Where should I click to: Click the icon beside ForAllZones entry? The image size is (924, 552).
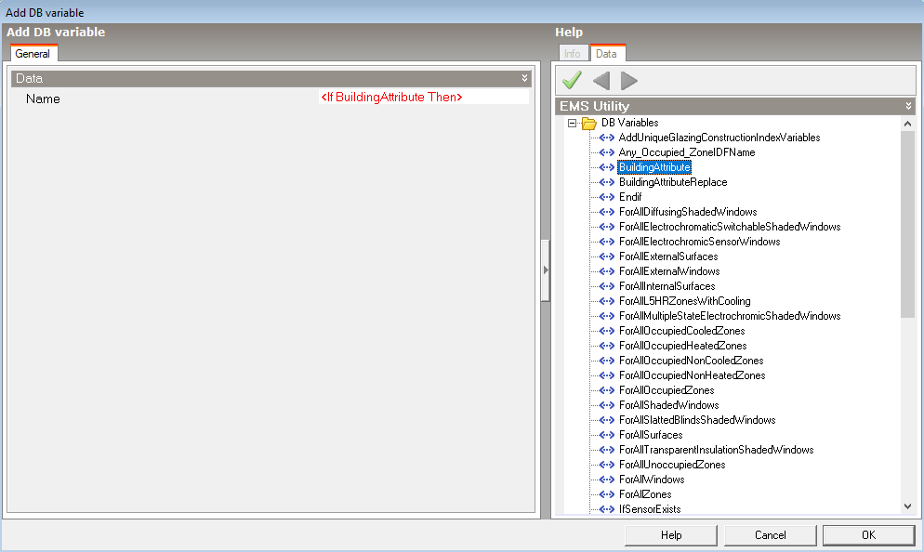point(608,494)
